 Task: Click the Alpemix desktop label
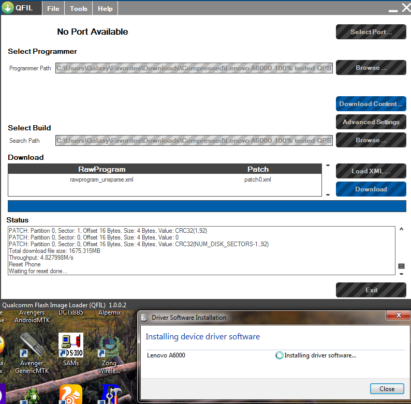pos(110,313)
